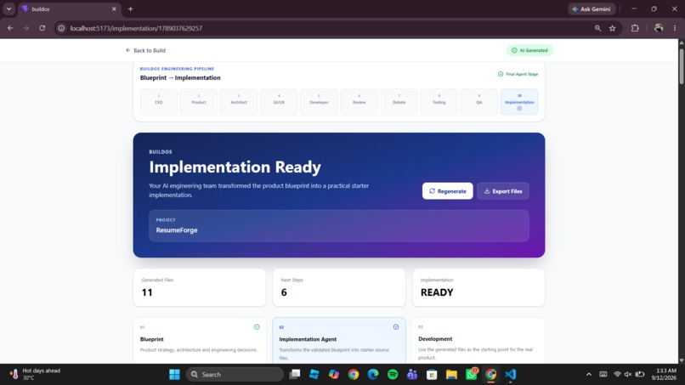Viewport: 685px width, 385px height.
Task: Open Microsoft Edge from the taskbar
Action: [373, 375]
